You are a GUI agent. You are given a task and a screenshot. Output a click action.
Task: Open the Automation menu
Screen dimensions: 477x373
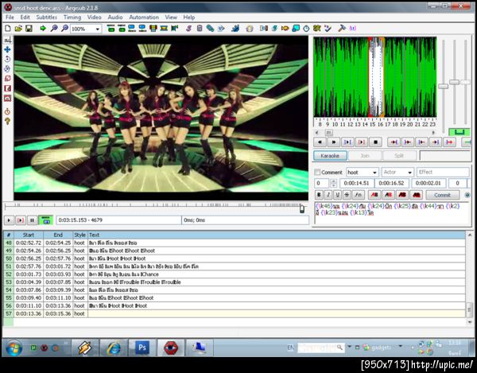(x=144, y=17)
